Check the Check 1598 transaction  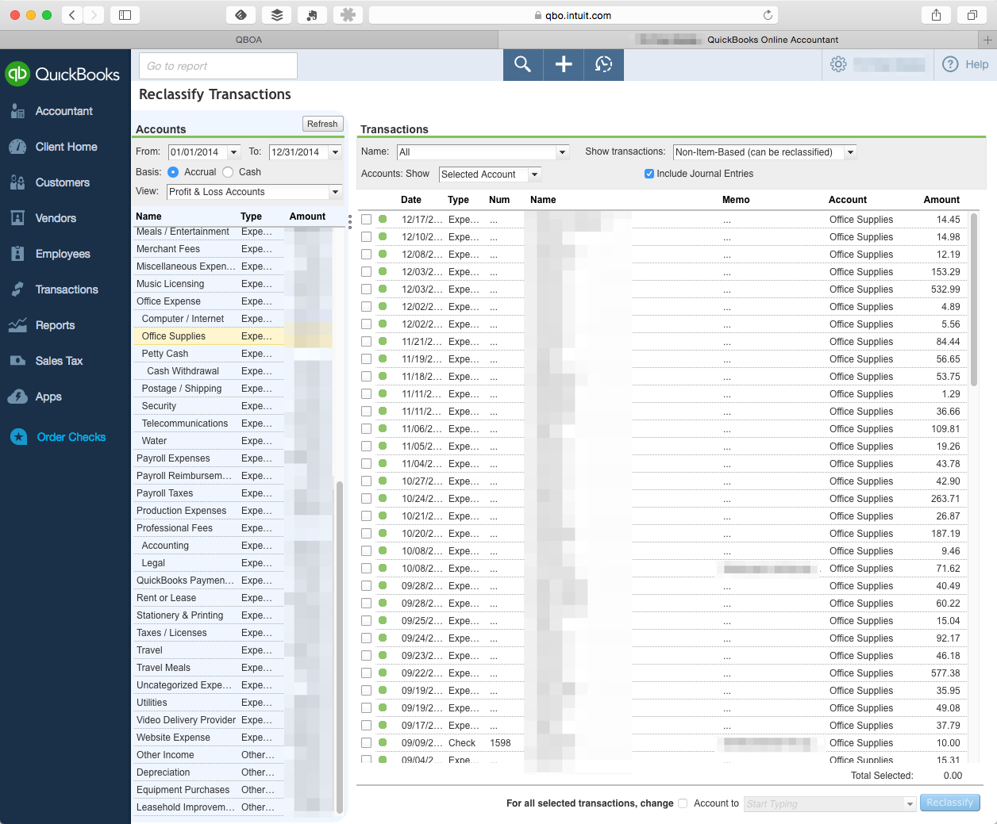pyautogui.click(x=366, y=743)
